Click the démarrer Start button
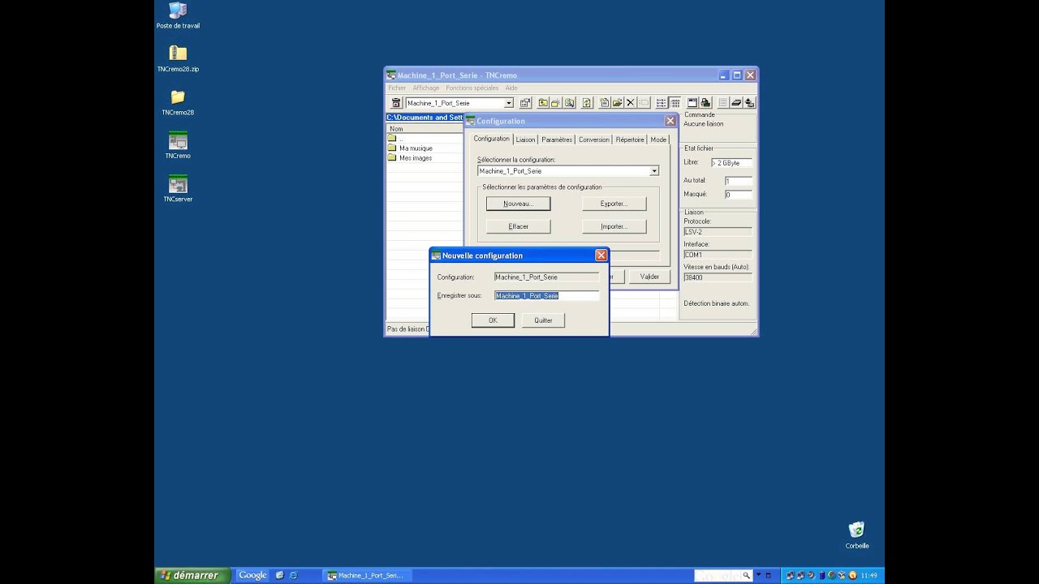 pos(192,575)
